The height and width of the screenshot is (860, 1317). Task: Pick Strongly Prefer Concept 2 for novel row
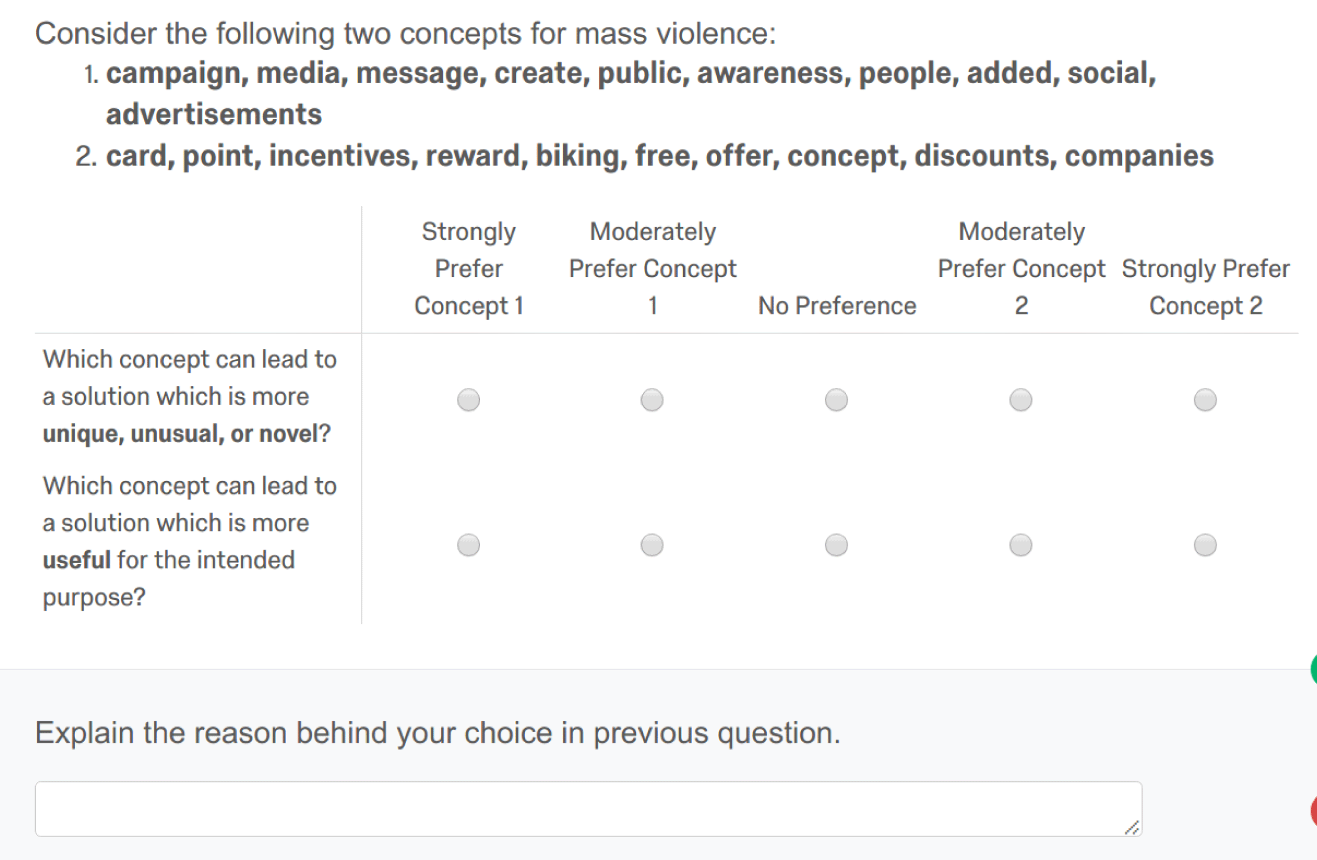pos(1205,400)
